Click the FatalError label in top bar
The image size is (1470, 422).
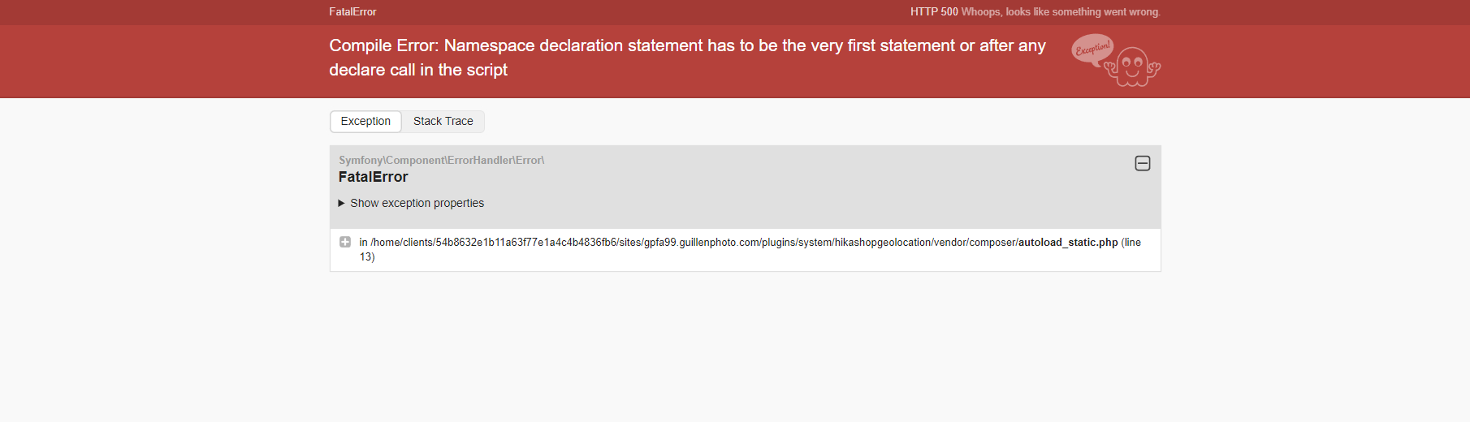tap(352, 12)
